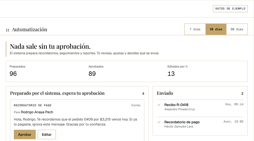The image size is (254, 141).
Task: Click the II section marker before Automatización
Action: pyautogui.click(x=8, y=30)
